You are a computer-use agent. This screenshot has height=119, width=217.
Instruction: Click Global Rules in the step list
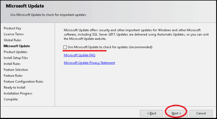pos(12,40)
